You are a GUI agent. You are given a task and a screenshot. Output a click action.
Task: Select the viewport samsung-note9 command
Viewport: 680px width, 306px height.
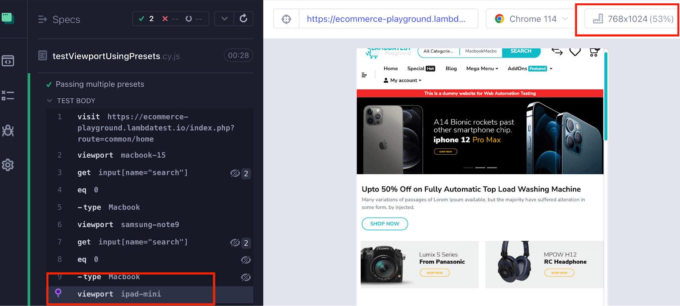[150, 225]
